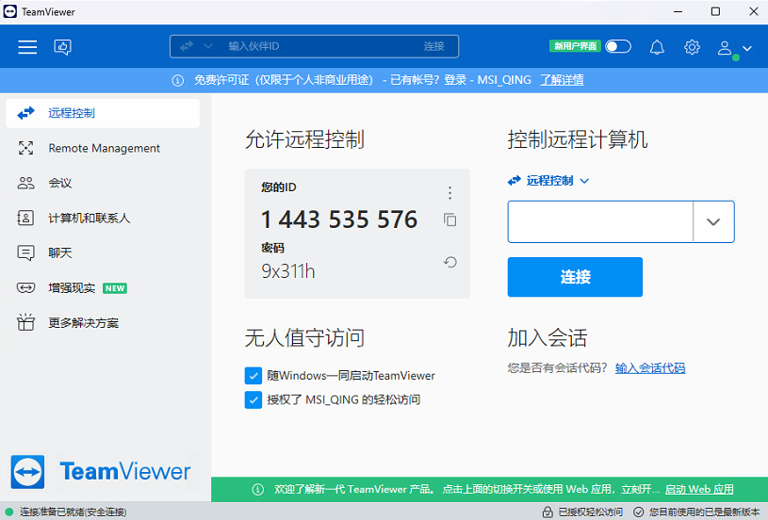Open 增强现实 in the sidebar
The width and height of the screenshot is (768, 520).
point(103,288)
